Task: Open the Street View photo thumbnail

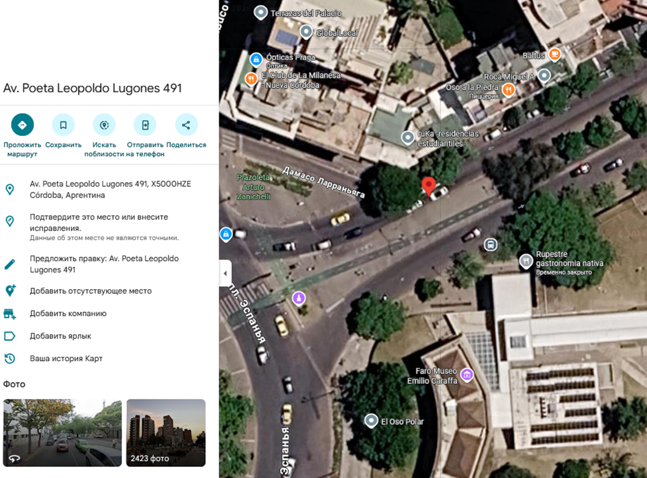Action: (62, 432)
